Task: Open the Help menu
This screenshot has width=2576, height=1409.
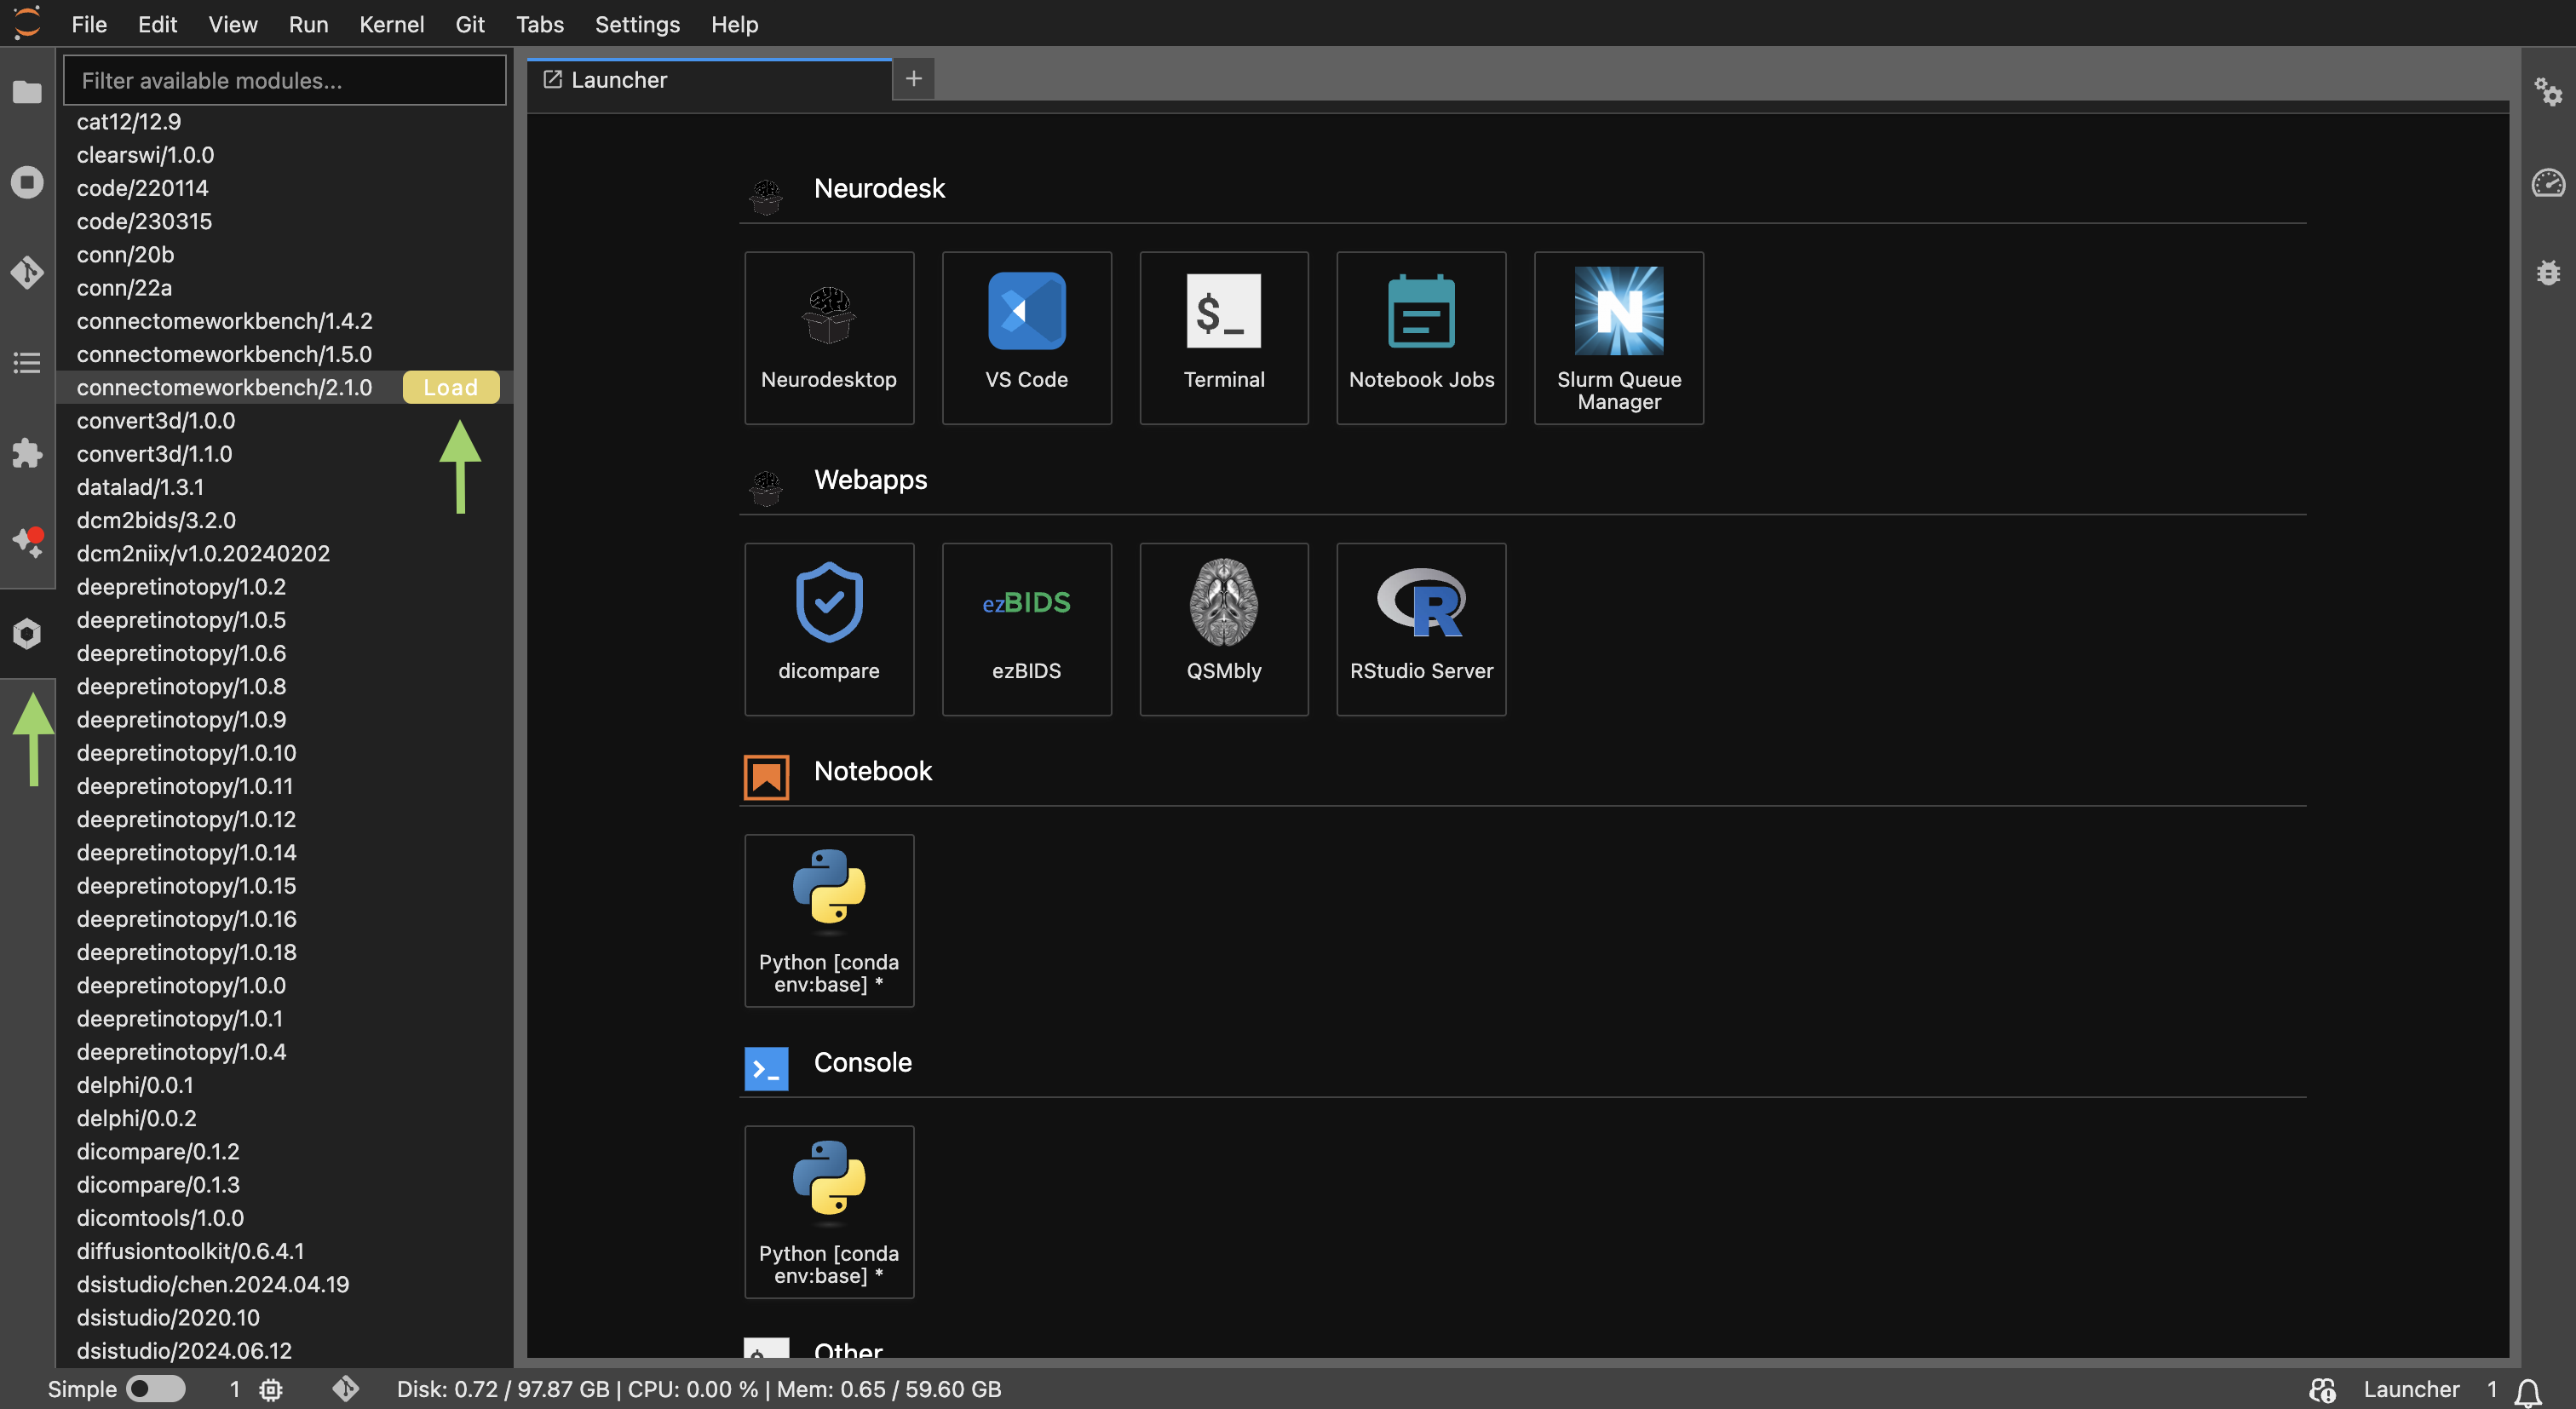Action: tap(734, 24)
